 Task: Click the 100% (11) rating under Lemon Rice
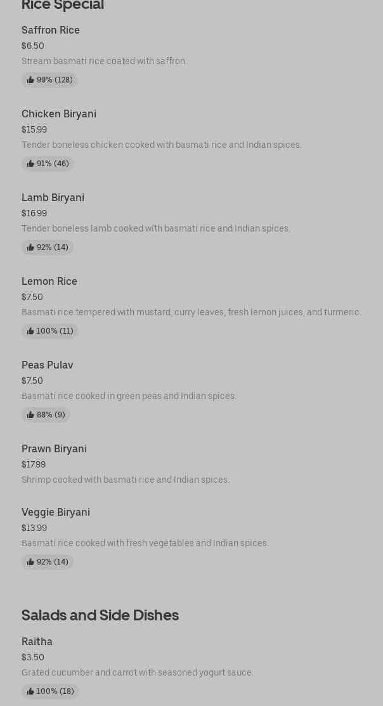(49, 331)
